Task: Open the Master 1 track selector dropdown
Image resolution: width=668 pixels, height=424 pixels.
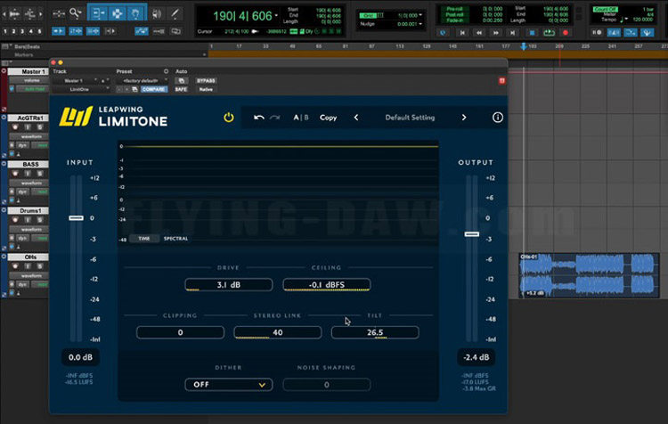Action: [x=76, y=80]
